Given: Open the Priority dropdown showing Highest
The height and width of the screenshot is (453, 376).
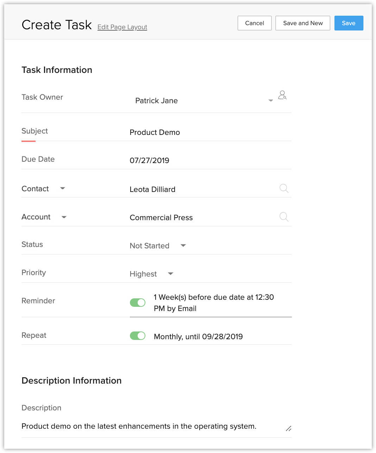Looking at the screenshot, I should click(x=171, y=274).
